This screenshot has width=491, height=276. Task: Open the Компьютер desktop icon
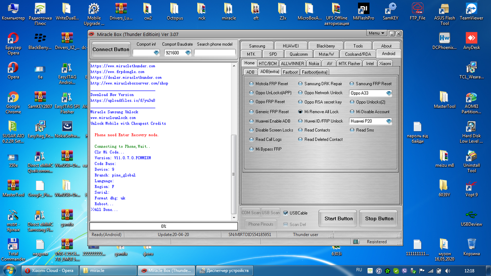point(13,11)
